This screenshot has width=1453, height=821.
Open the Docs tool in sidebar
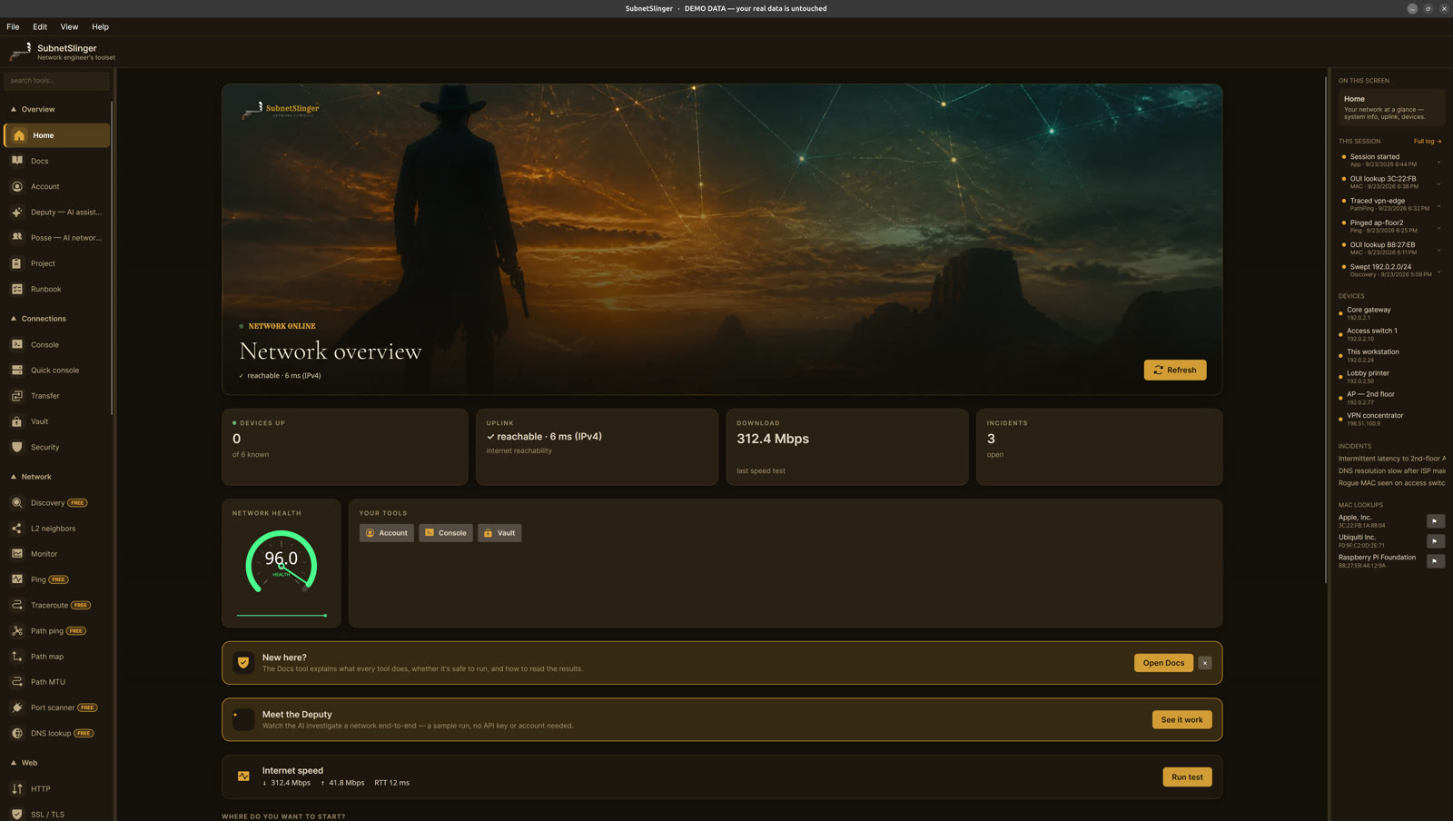coord(56,161)
